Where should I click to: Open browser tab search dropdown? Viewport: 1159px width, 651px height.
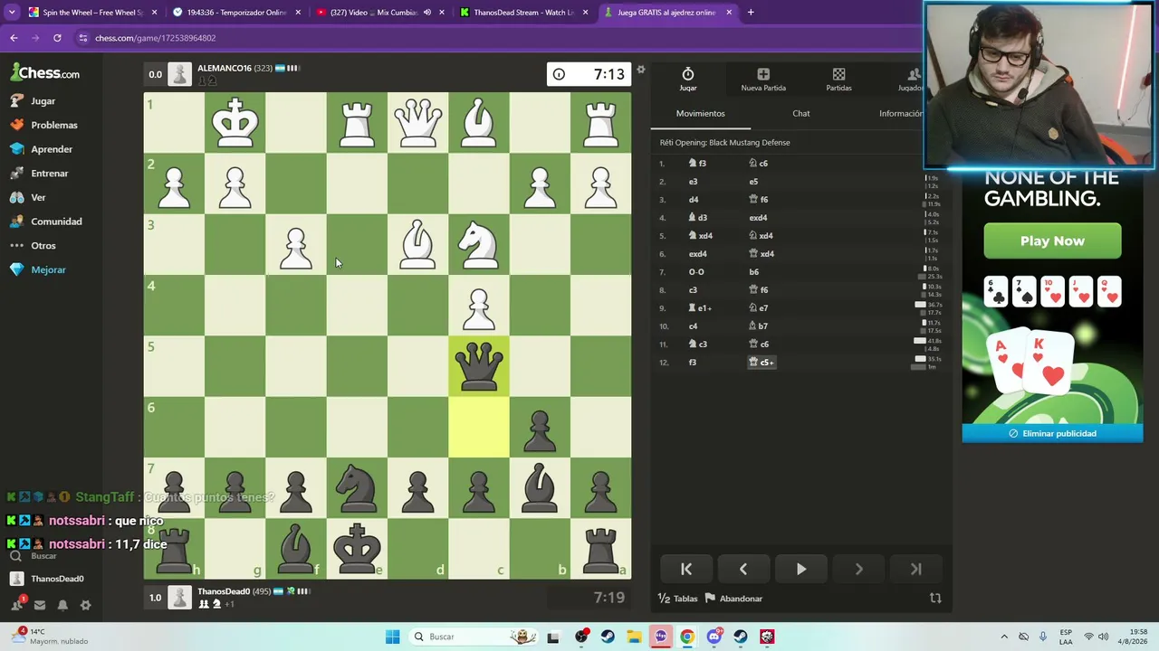tap(12, 13)
